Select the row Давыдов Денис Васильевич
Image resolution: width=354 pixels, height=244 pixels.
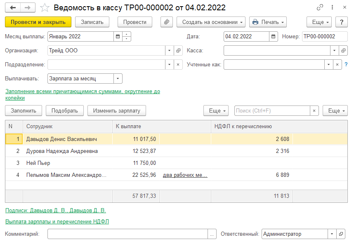(176, 139)
